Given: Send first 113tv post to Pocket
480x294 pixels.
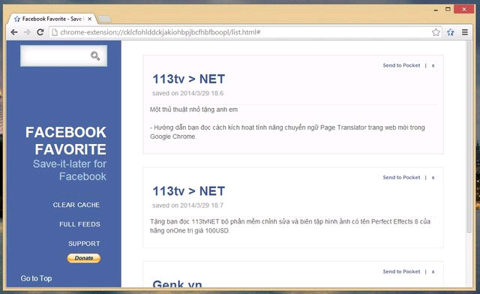Looking at the screenshot, I should 401,65.
